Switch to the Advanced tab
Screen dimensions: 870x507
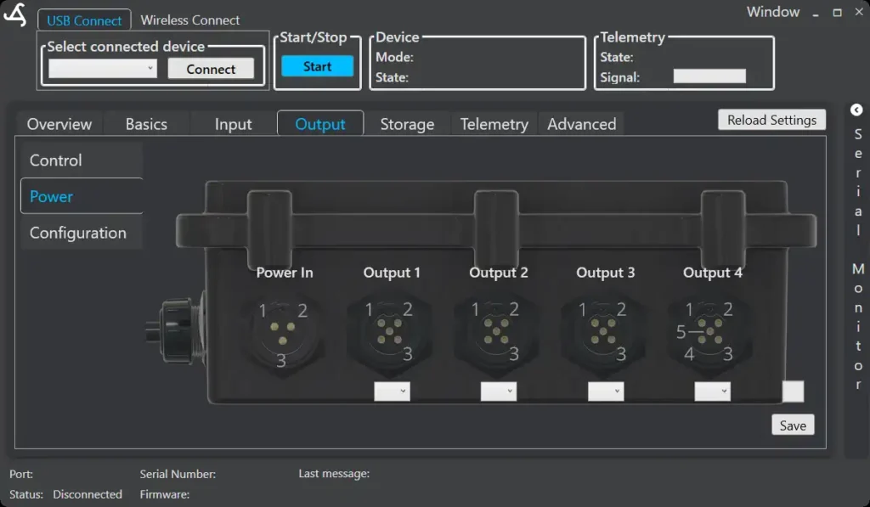581,123
